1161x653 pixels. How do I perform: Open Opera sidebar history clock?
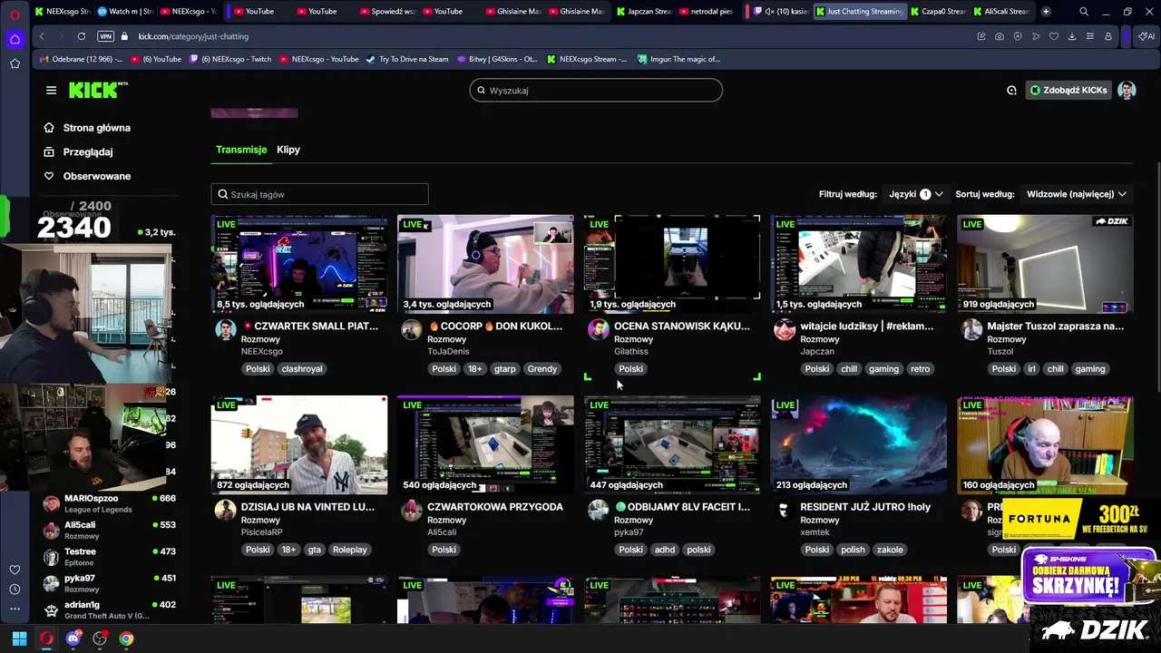tap(15, 590)
